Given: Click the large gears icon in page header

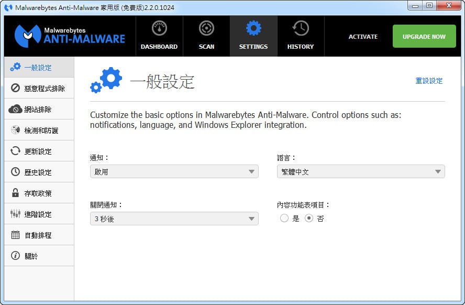Looking at the screenshot, I should 106,80.
